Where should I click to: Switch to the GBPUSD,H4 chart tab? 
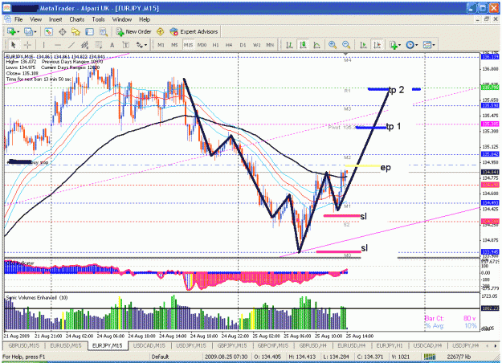click(312, 345)
